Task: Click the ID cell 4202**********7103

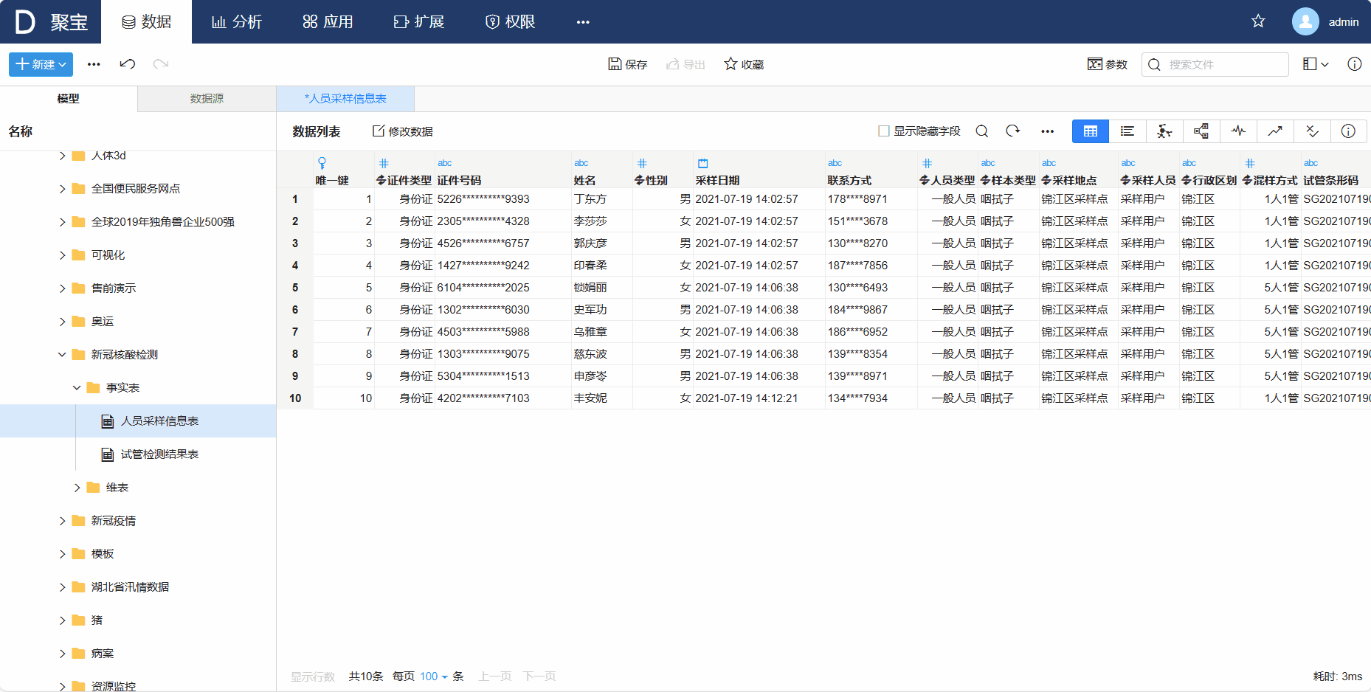Action: coord(503,398)
